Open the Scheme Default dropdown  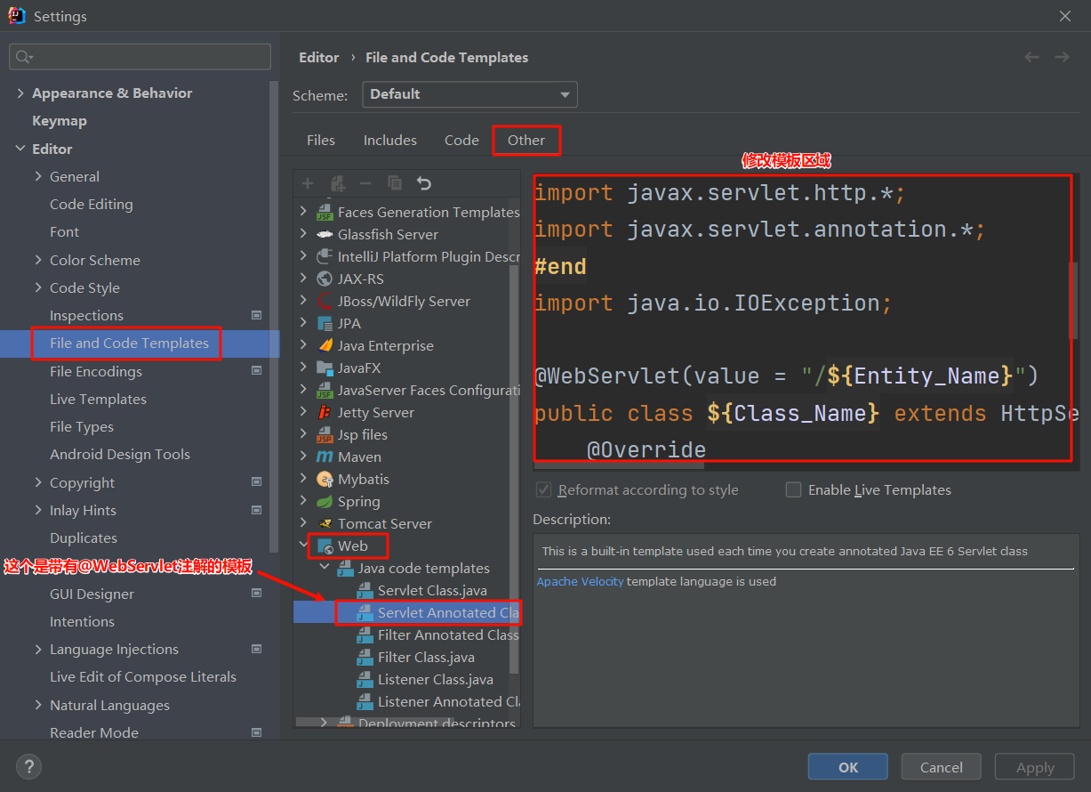(x=469, y=94)
